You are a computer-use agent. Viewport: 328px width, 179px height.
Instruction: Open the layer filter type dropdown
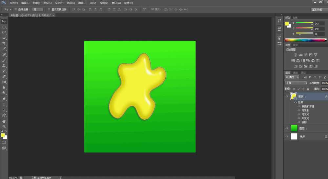click(x=292, y=77)
